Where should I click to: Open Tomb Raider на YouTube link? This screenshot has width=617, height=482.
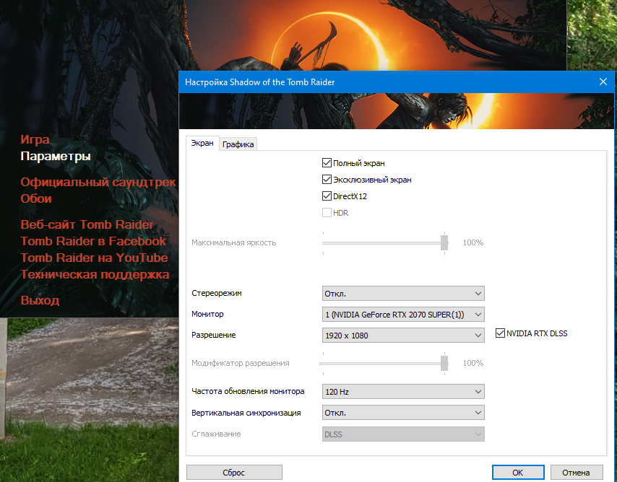(x=94, y=258)
